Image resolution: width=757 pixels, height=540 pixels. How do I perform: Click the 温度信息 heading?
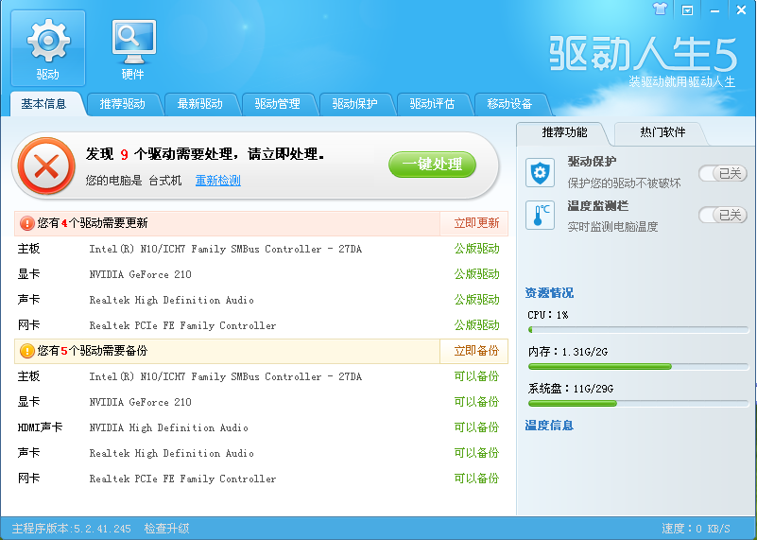[549, 426]
